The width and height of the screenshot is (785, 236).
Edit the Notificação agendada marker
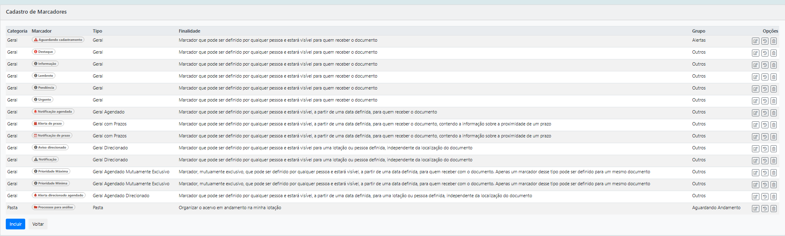click(x=755, y=113)
